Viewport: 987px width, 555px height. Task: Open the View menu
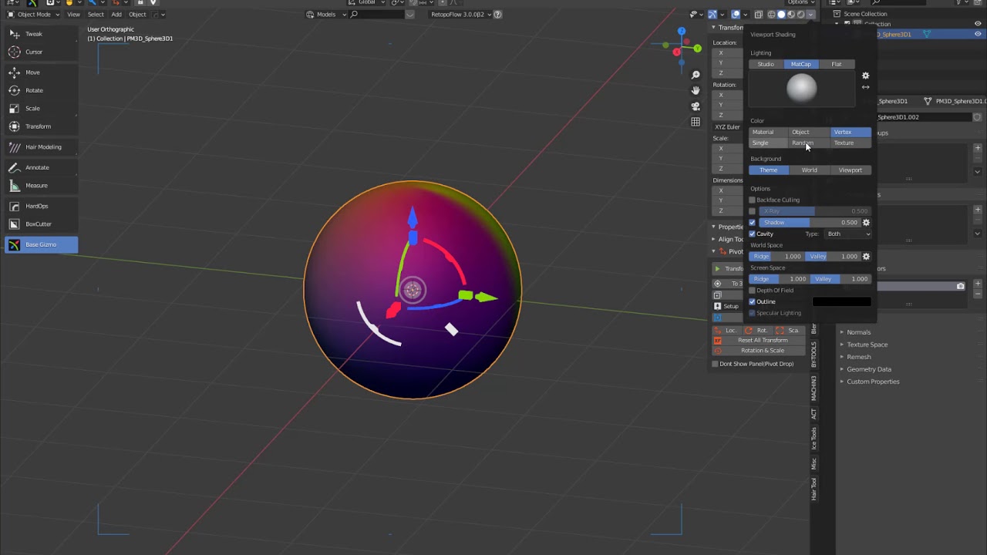point(73,14)
